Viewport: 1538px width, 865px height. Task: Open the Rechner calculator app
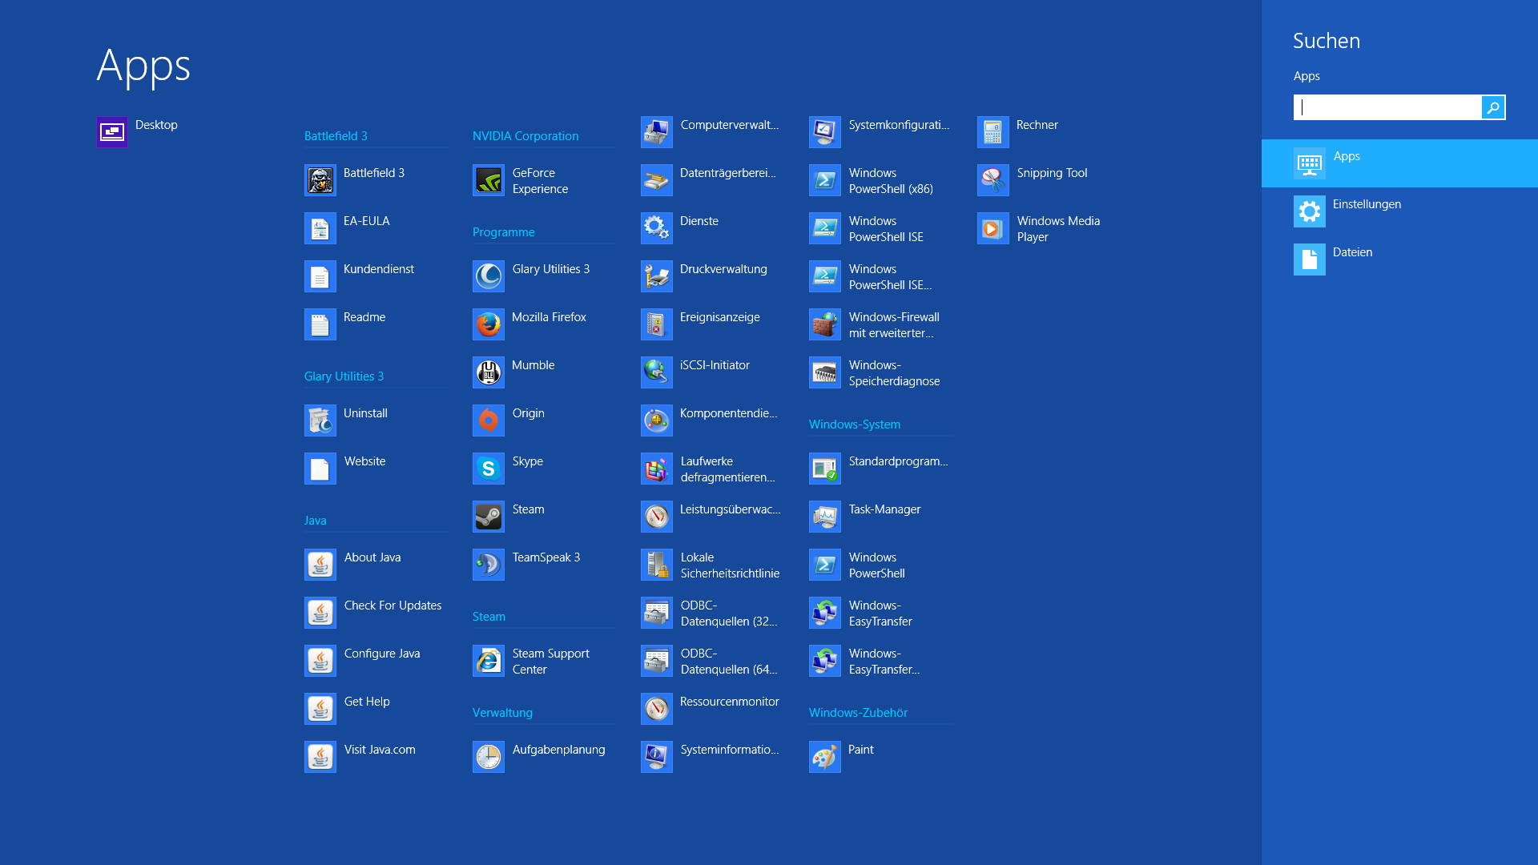pos(993,132)
